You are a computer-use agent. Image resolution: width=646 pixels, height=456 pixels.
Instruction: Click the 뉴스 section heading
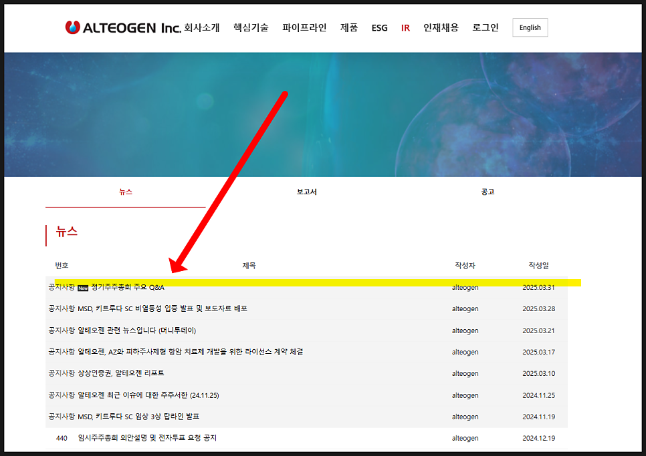(x=67, y=232)
